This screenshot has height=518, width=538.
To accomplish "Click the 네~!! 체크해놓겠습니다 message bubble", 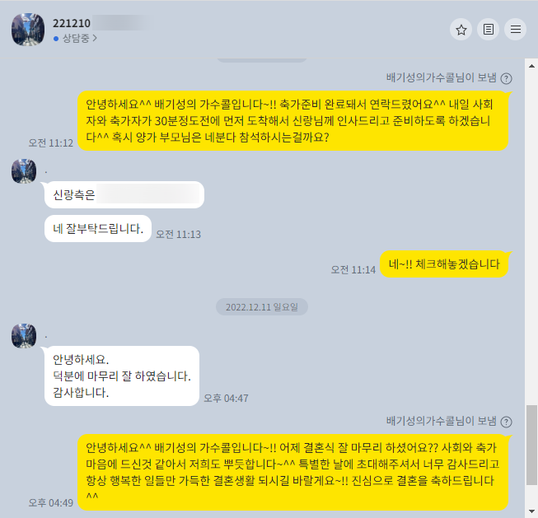I will pos(444,264).
